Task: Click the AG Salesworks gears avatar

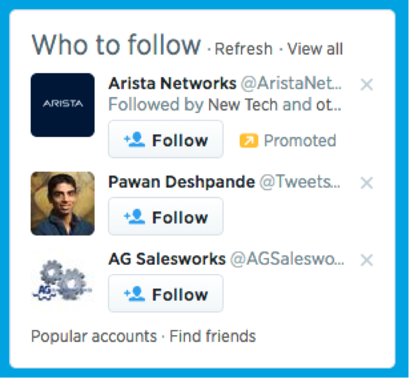Action: pos(63,280)
